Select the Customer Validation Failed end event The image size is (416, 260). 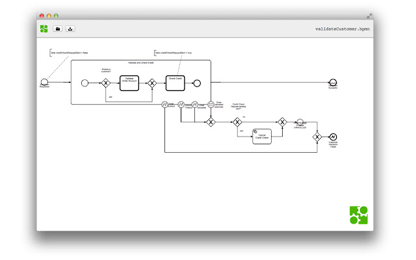pos(333,137)
